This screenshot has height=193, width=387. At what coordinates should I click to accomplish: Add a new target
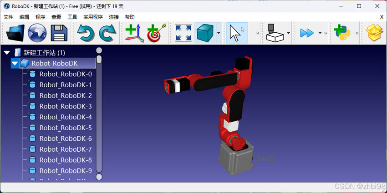pyautogui.click(x=156, y=33)
